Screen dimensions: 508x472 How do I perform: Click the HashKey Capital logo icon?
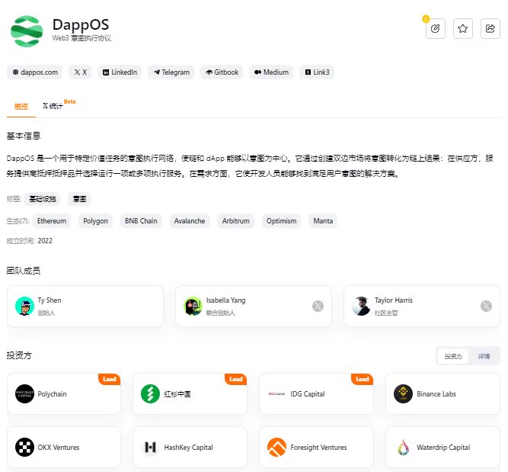click(150, 447)
